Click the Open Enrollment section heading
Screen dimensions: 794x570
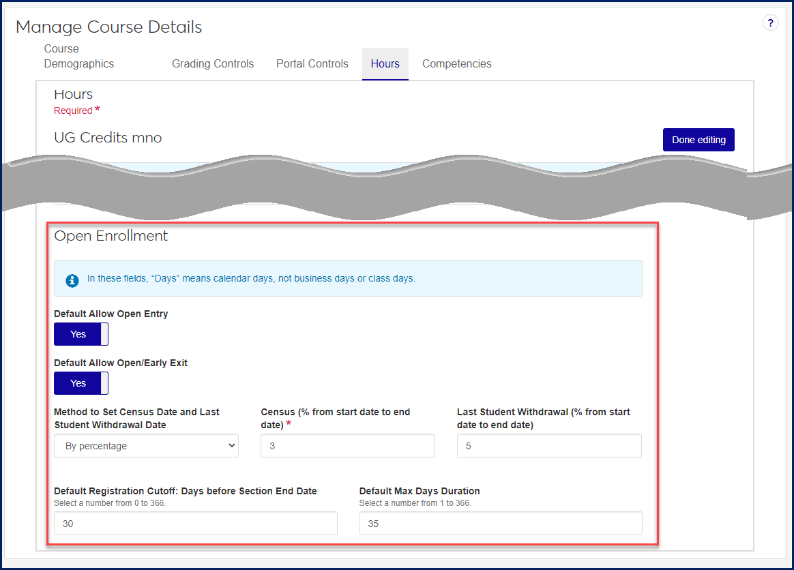111,236
